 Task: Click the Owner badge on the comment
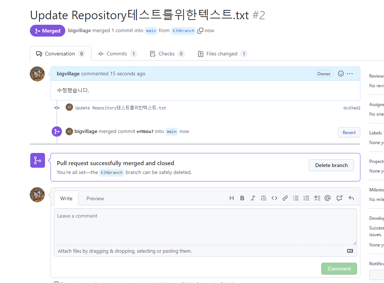tap(324, 74)
